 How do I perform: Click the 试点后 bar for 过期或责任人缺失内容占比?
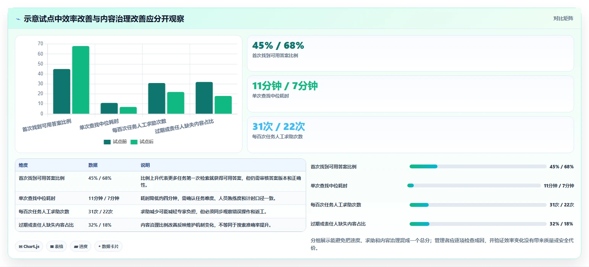pyautogui.click(x=223, y=105)
